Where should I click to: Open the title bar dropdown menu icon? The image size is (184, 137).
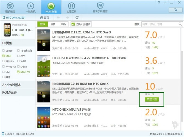click(165, 2)
